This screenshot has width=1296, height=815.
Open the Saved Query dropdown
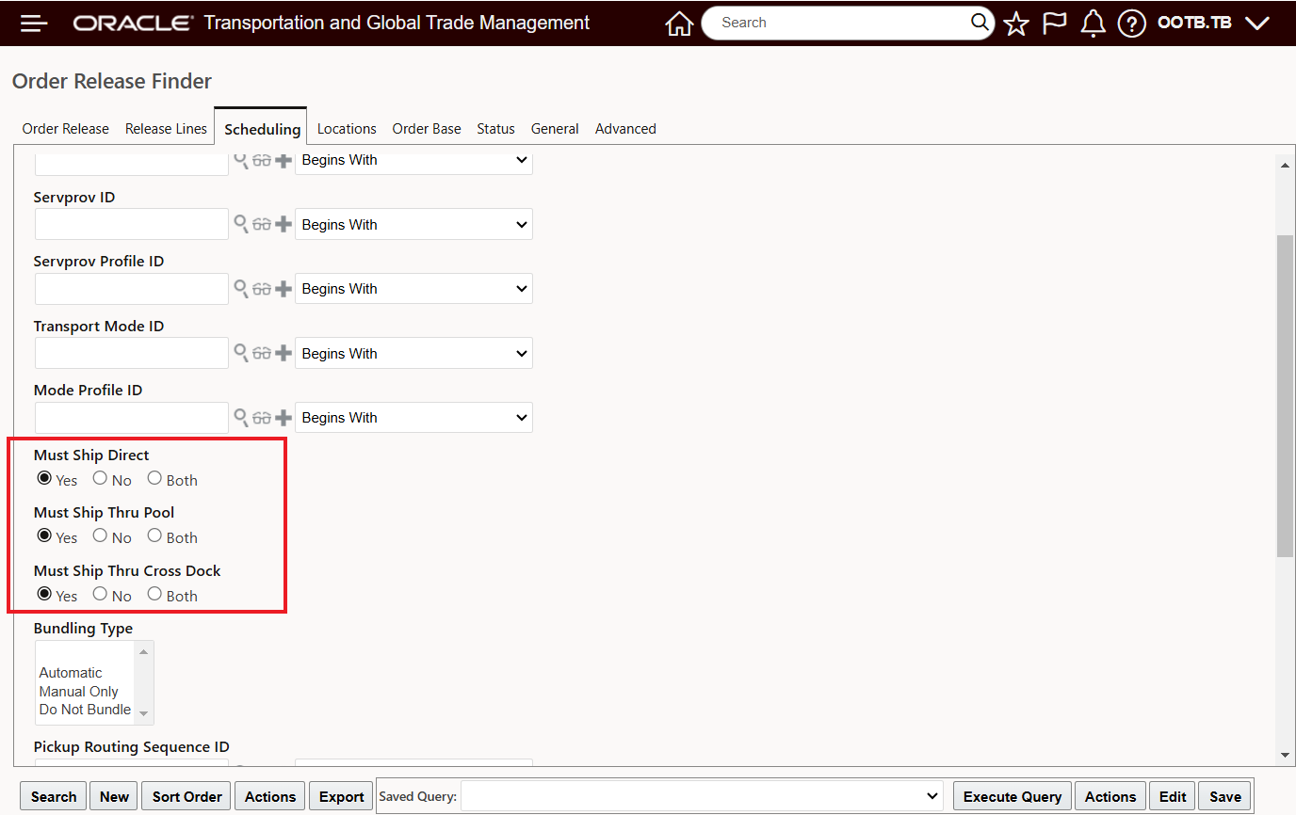[702, 796]
